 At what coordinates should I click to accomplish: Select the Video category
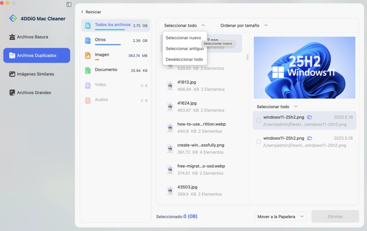click(116, 85)
